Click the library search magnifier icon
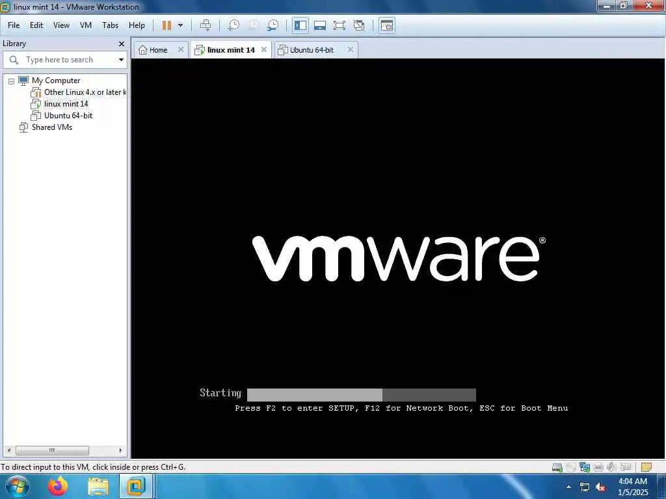 pyautogui.click(x=14, y=60)
